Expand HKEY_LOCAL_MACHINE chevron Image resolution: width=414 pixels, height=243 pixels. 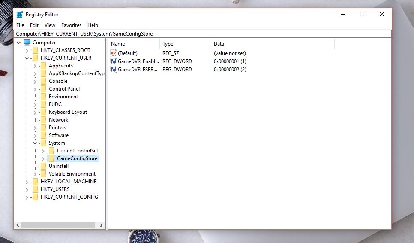click(x=27, y=182)
